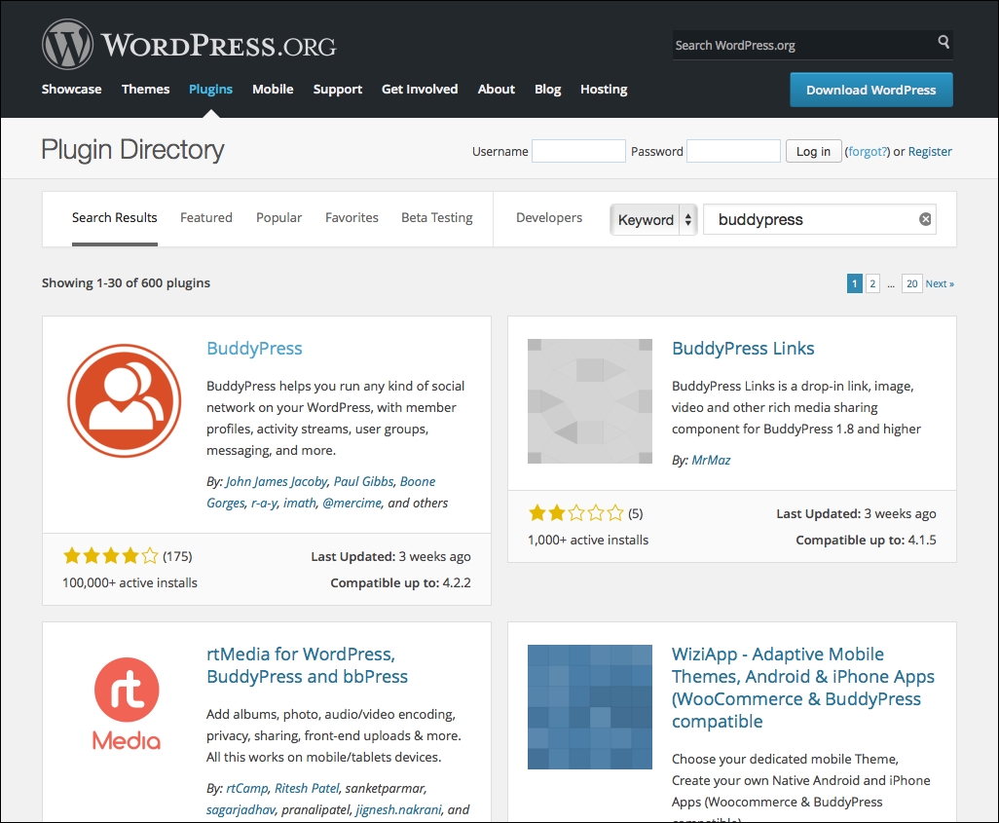
Task: Click the Log in button
Action: (x=813, y=152)
